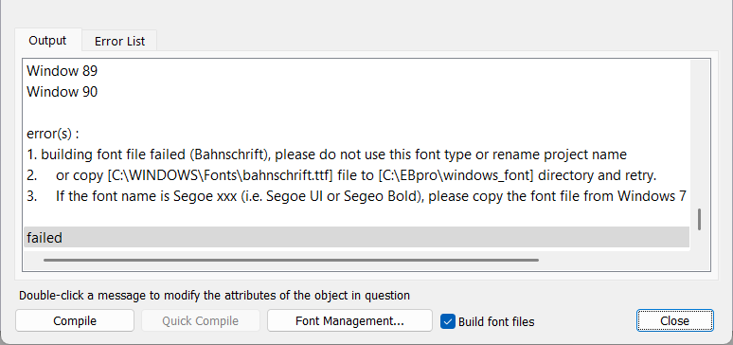Viewport: 733px width, 345px height.
Task: Click the 'error(s) :' line
Action: click(357, 134)
